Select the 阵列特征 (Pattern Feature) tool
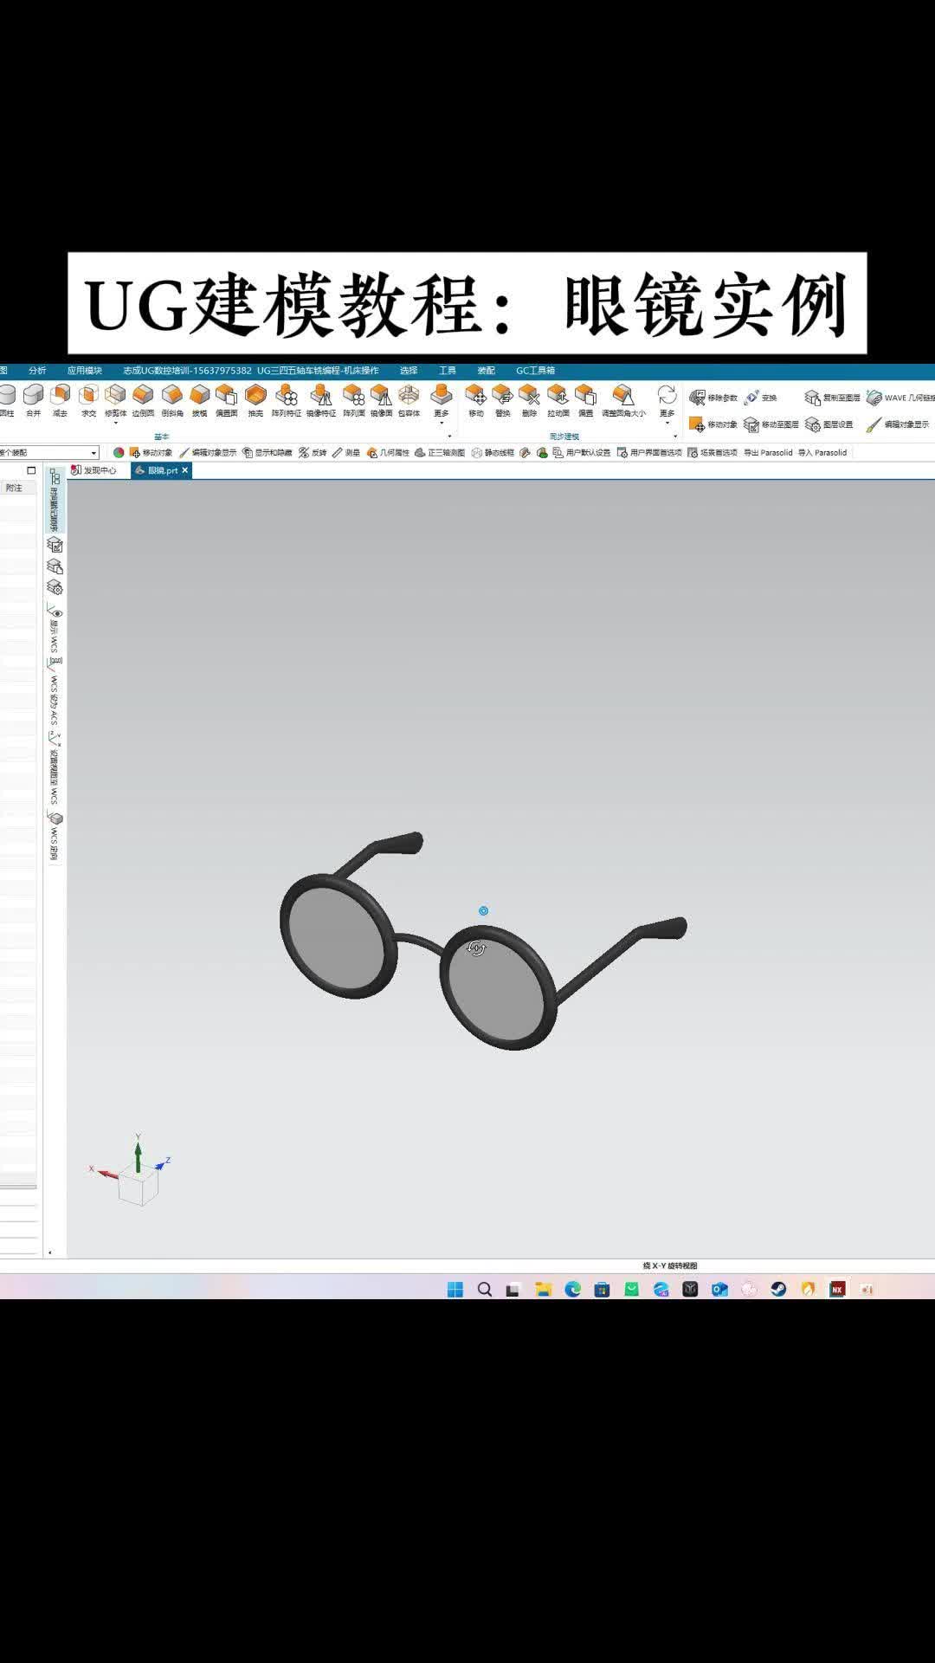Screen dimensions: 935x1663 pyautogui.click(x=286, y=401)
